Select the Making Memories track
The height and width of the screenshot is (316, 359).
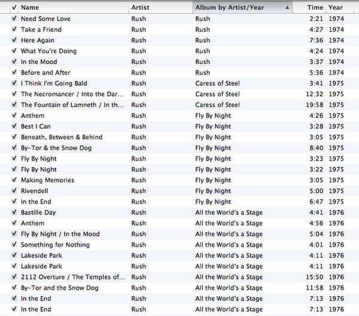click(47, 180)
